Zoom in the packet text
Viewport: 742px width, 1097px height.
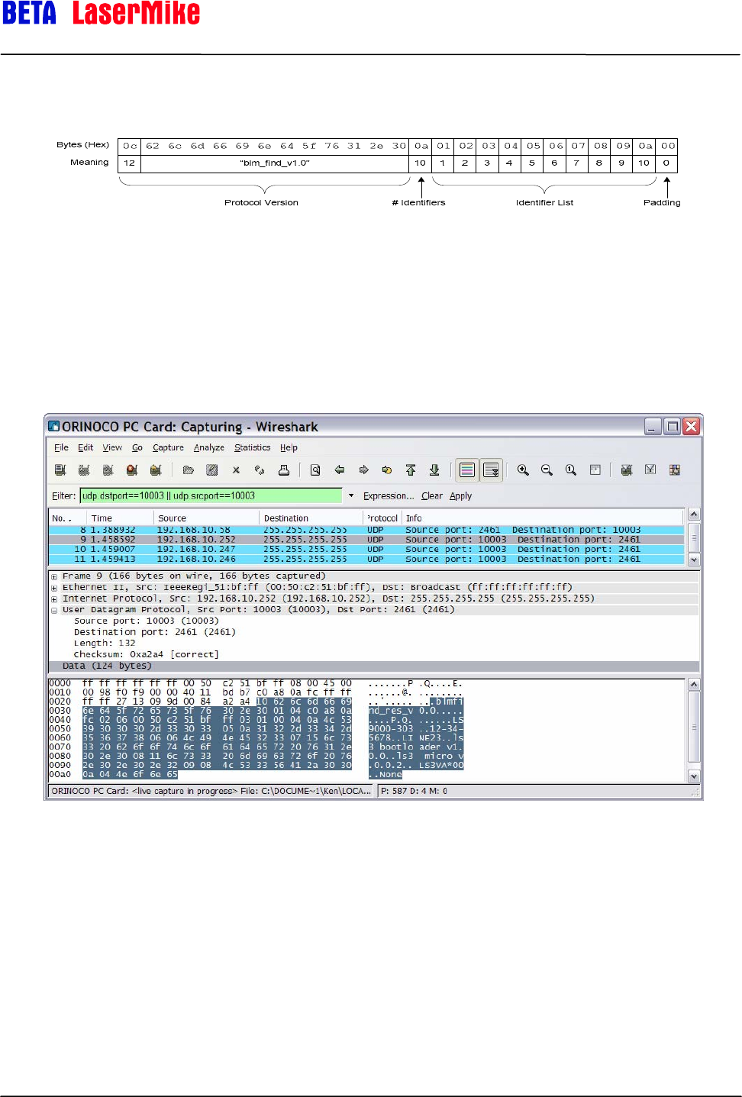(x=523, y=470)
